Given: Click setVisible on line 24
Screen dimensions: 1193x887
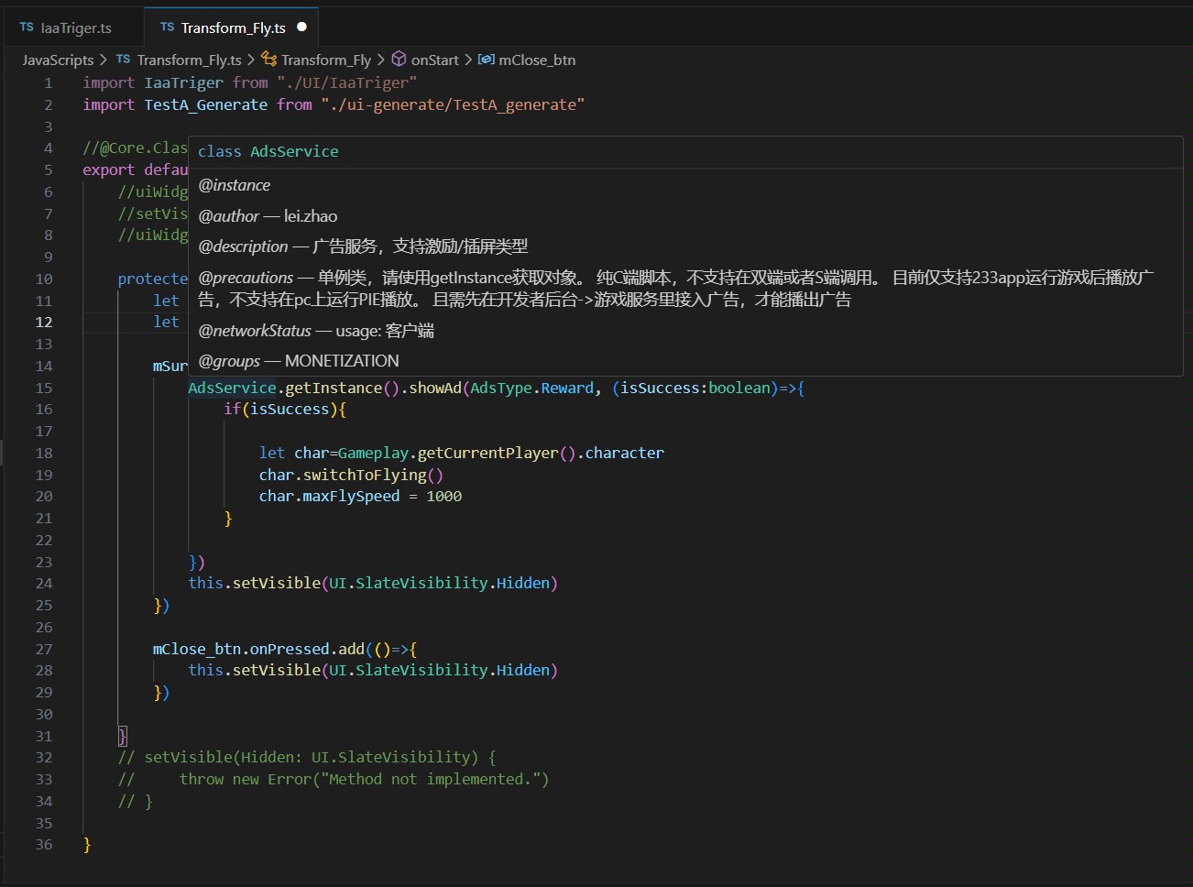Looking at the screenshot, I should click(x=277, y=583).
